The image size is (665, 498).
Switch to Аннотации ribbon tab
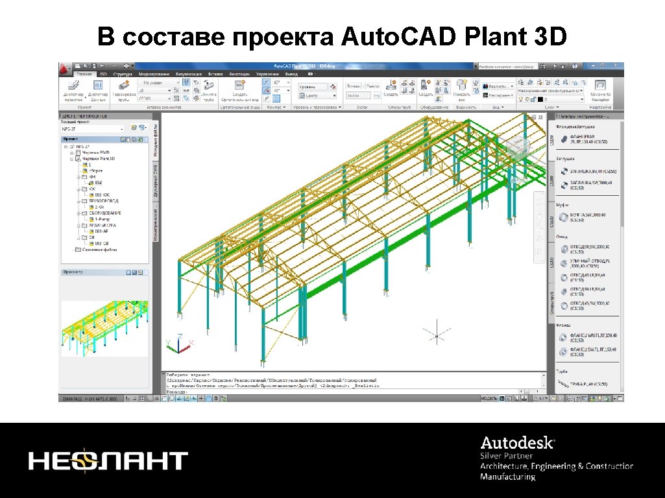tap(239, 74)
